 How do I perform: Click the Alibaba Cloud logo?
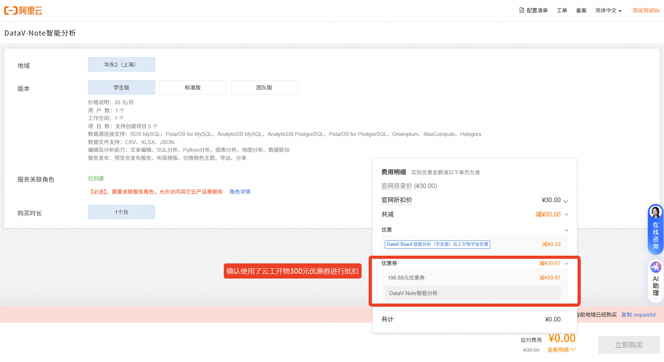[x=23, y=11]
